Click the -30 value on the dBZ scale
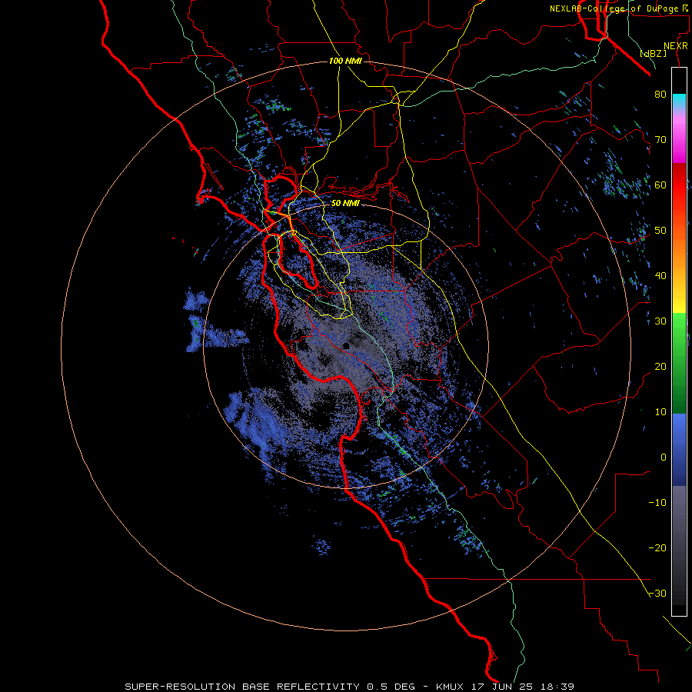 click(657, 593)
